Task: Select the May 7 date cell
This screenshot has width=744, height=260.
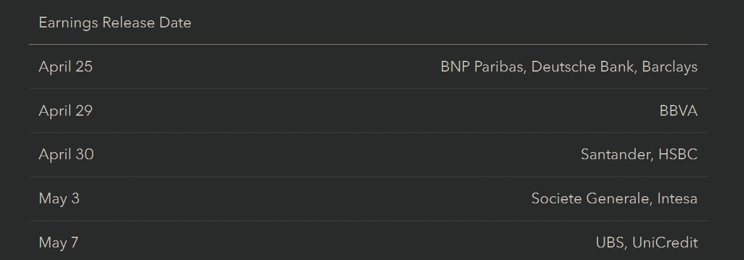Action: click(x=59, y=243)
